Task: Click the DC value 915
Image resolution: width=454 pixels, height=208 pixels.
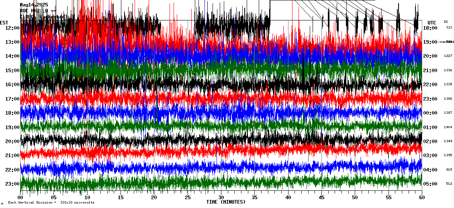Action: coord(449,170)
